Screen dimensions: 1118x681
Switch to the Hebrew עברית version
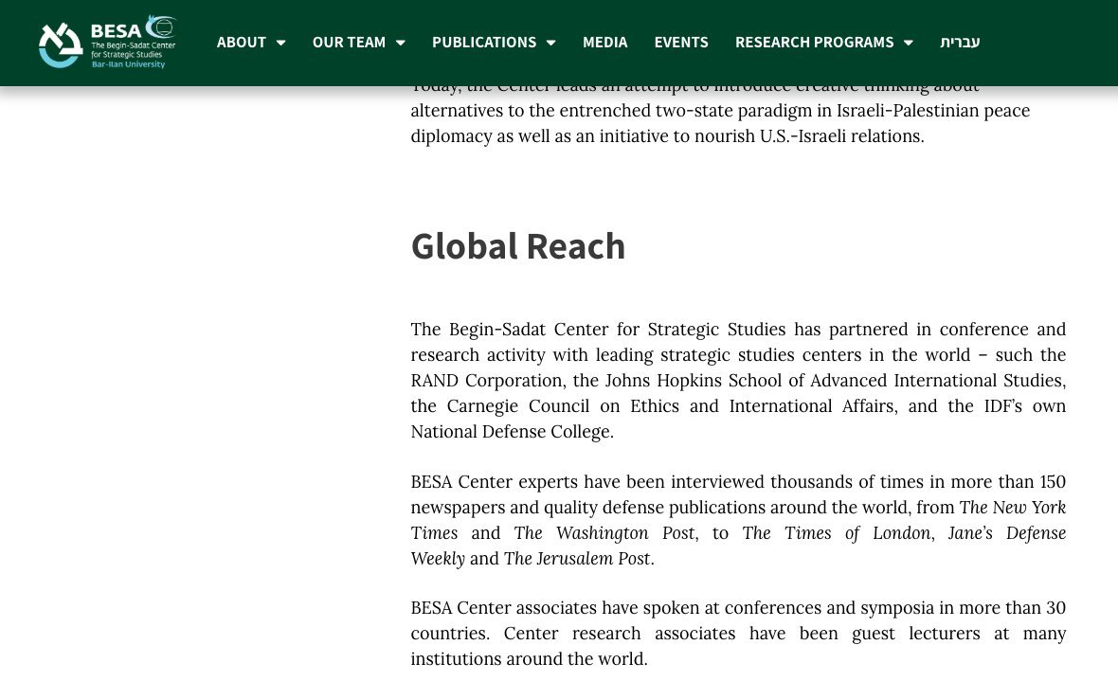pos(960,42)
